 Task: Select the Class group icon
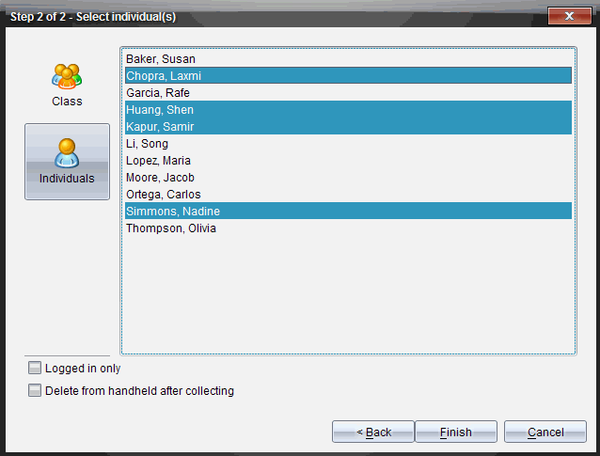point(67,76)
